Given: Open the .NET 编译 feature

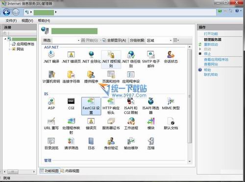Looking at the screenshot, I should click(x=51, y=57).
